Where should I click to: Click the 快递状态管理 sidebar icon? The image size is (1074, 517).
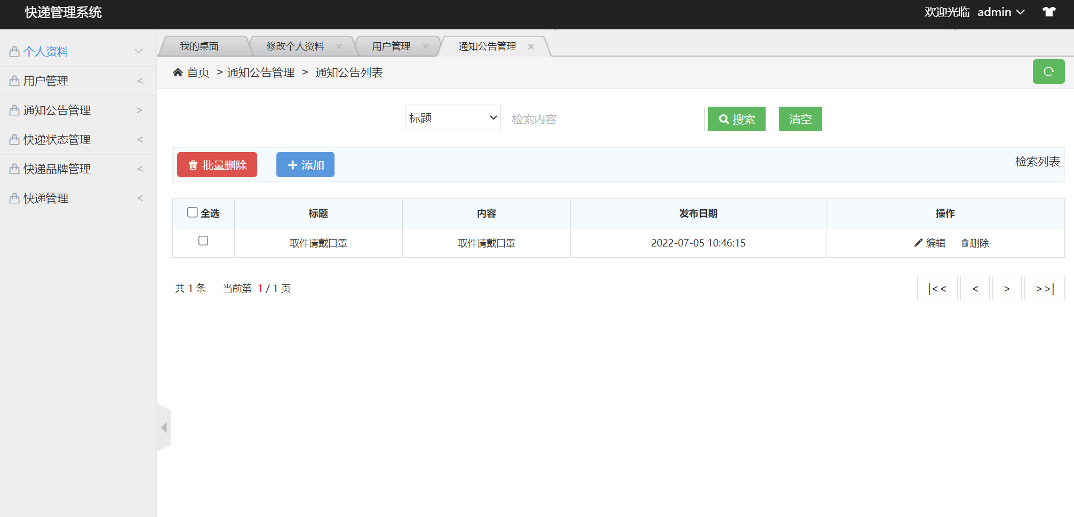[x=13, y=139]
